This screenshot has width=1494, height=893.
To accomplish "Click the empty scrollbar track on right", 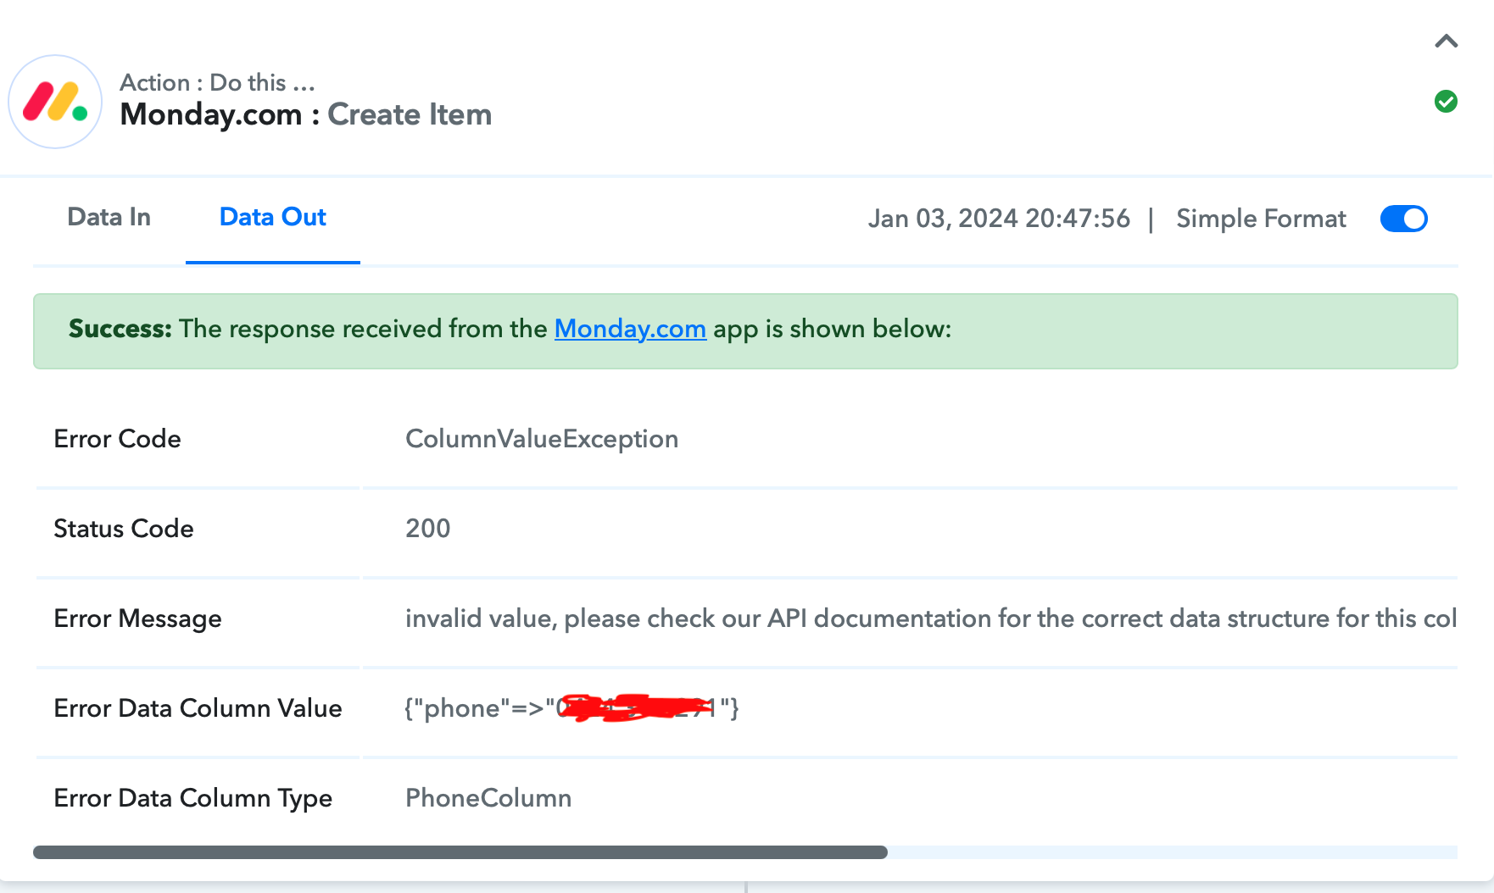I will click(1173, 852).
